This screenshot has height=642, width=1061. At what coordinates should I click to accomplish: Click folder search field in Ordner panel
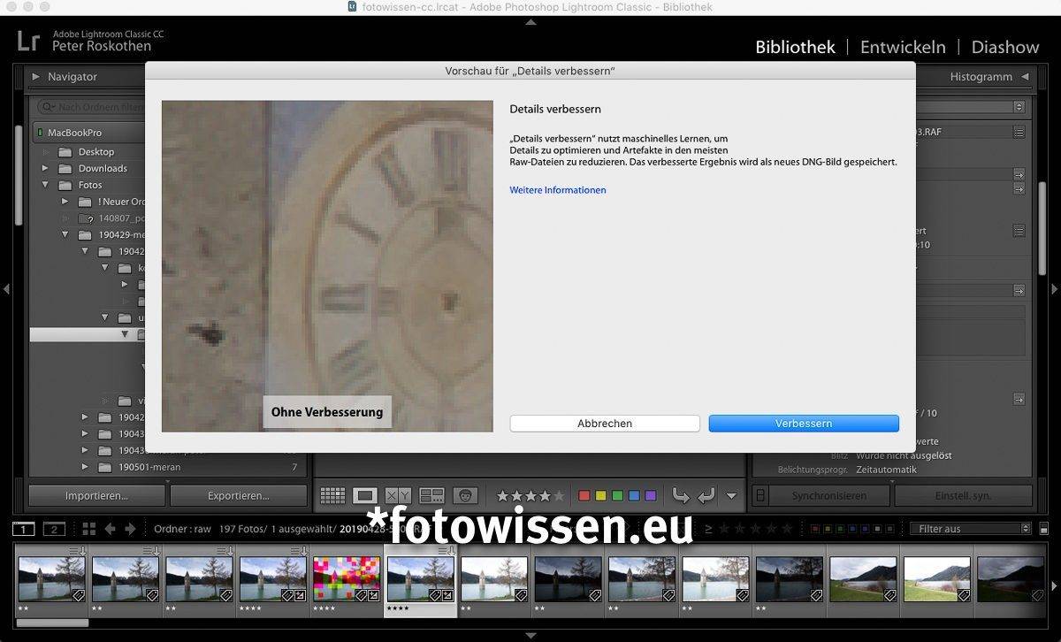click(x=90, y=107)
